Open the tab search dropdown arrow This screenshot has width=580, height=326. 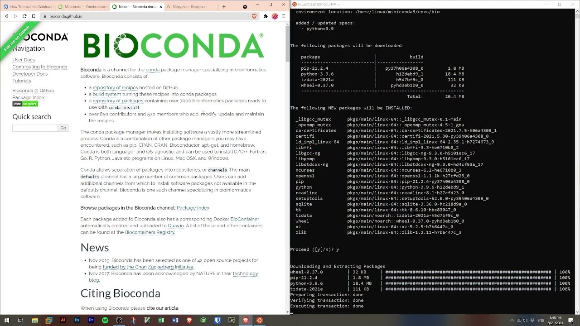pyautogui.click(x=245, y=7)
